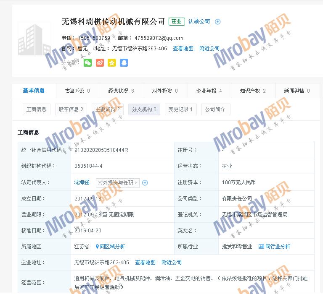Share the company via Weibo icon
The image size is (323, 294).
[100, 63]
